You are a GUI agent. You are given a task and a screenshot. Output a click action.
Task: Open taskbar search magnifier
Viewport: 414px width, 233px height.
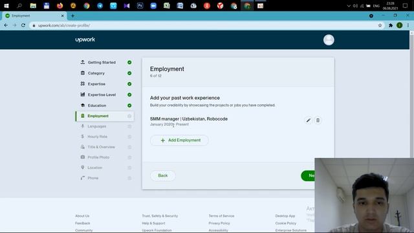pyautogui.click(x=19, y=6)
